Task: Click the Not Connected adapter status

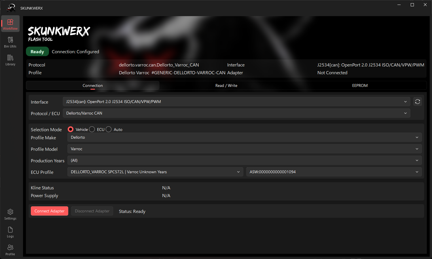Action: pyautogui.click(x=332, y=73)
